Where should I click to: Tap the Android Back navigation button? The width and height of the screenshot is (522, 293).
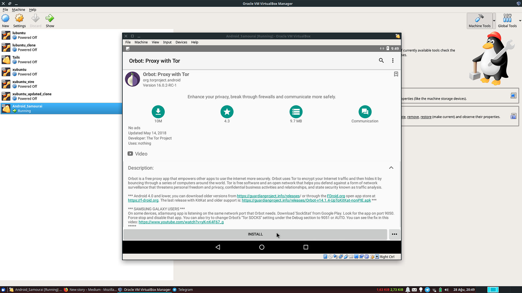tap(218, 247)
